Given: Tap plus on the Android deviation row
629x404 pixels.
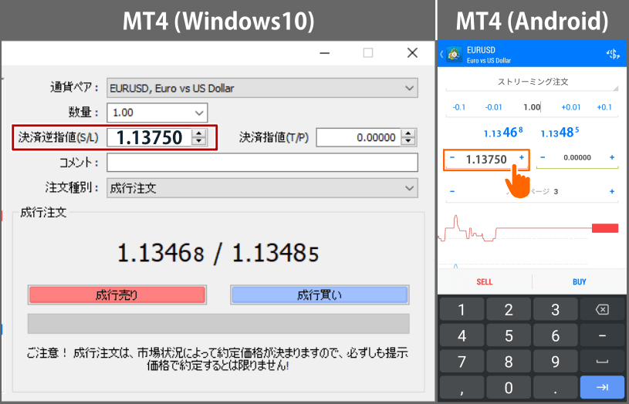Looking at the screenshot, I should point(612,191).
